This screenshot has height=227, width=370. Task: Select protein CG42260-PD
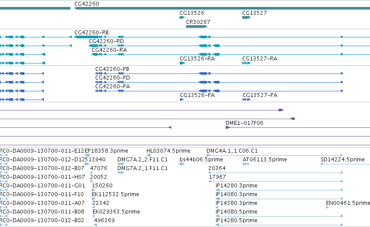(x=112, y=78)
